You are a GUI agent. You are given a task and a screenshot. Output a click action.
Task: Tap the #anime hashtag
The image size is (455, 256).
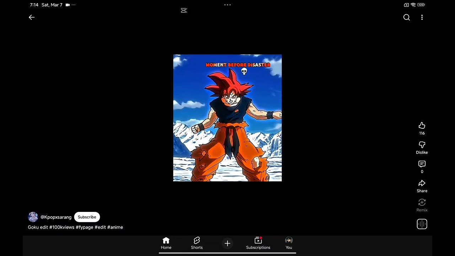[x=115, y=227]
